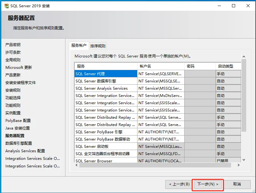Click the 取消 button

[237, 184]
